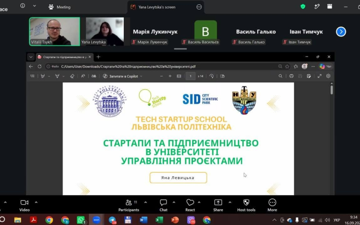Click zoom magnifier in address bar
Viewport: 360px width, 225px height.
(280, 67)
